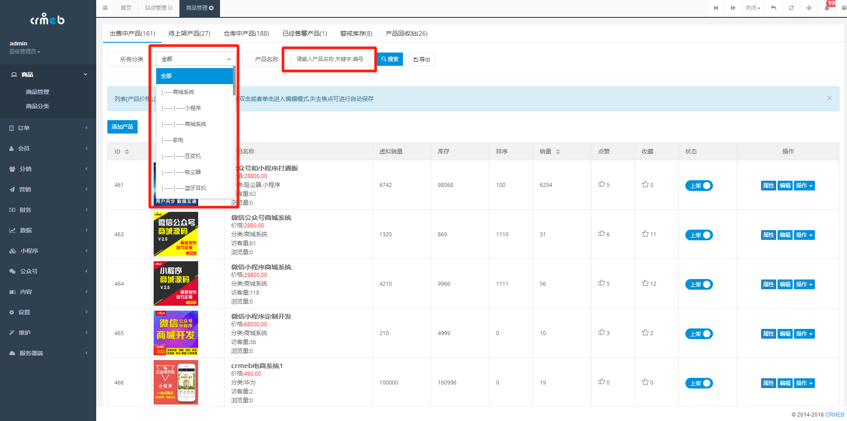Click the category dropdown list scrollbar
This screenshot has width=847, height=421.
[x=234, y=81]
